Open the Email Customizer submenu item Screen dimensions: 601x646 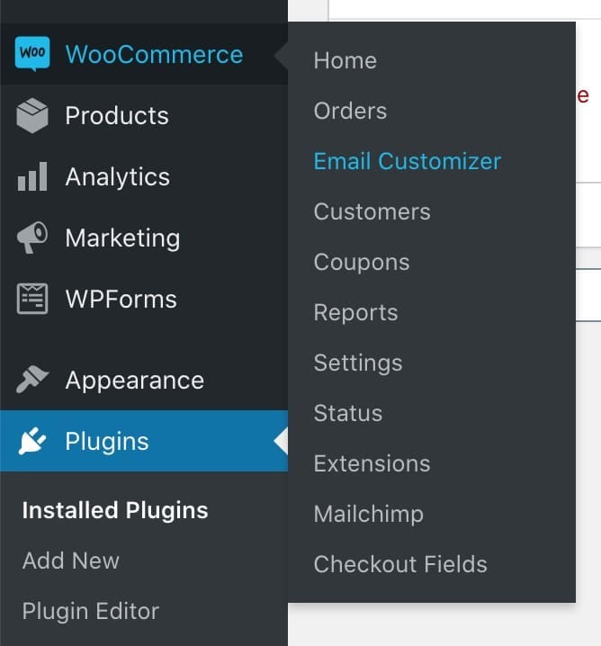pos(407,161)
